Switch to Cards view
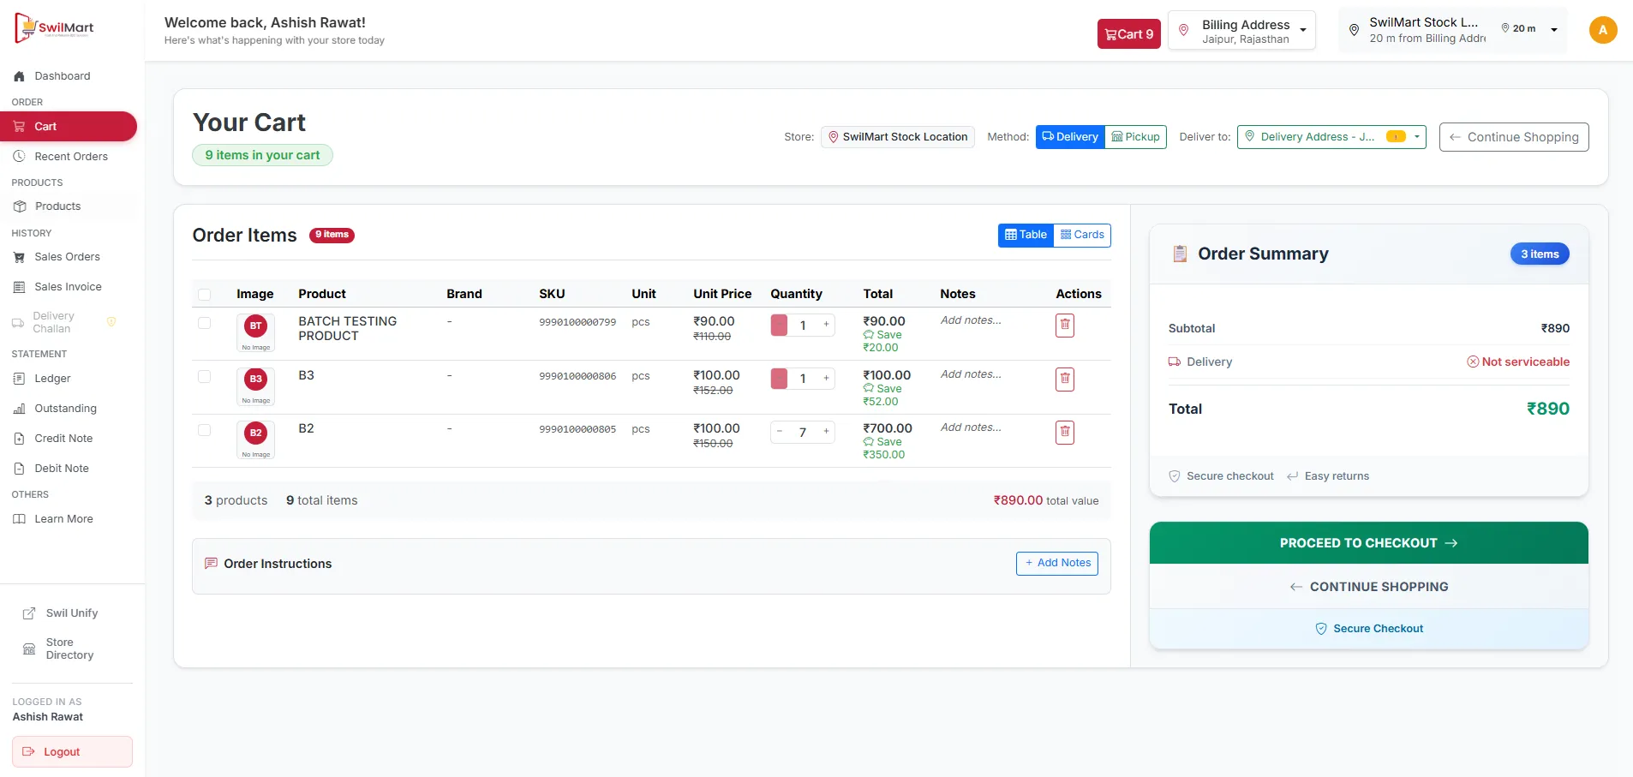 pyautogui.click(x=1082, y=235)
